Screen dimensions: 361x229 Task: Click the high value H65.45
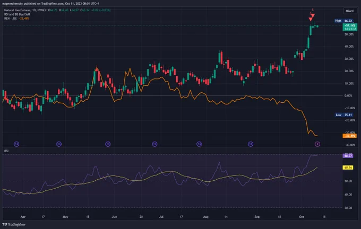(64, 10)
